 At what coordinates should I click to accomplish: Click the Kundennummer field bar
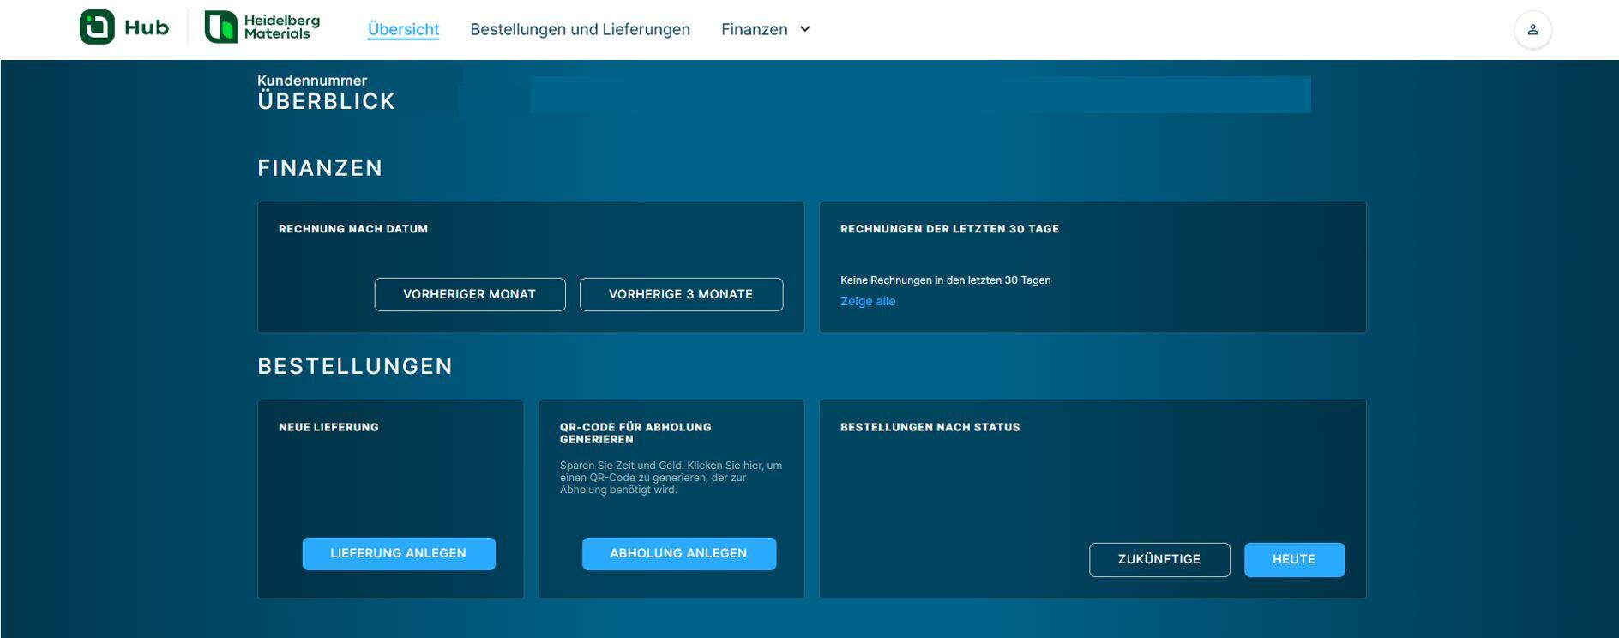point(919,94)
